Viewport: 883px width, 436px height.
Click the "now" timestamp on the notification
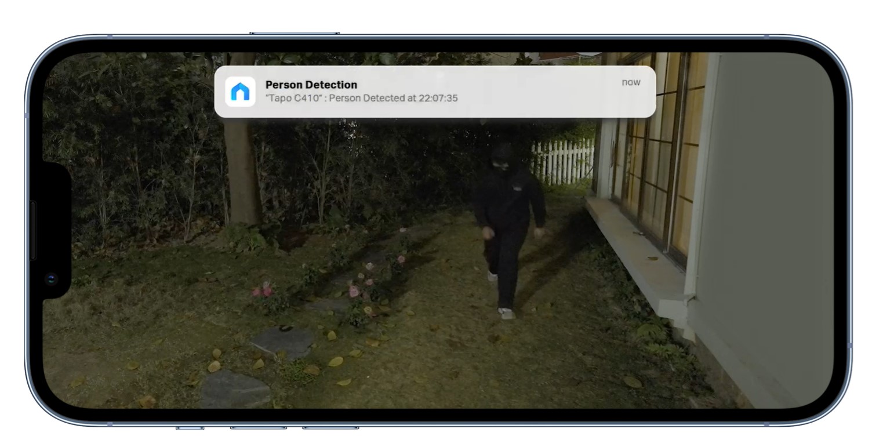tap(631, 82)
